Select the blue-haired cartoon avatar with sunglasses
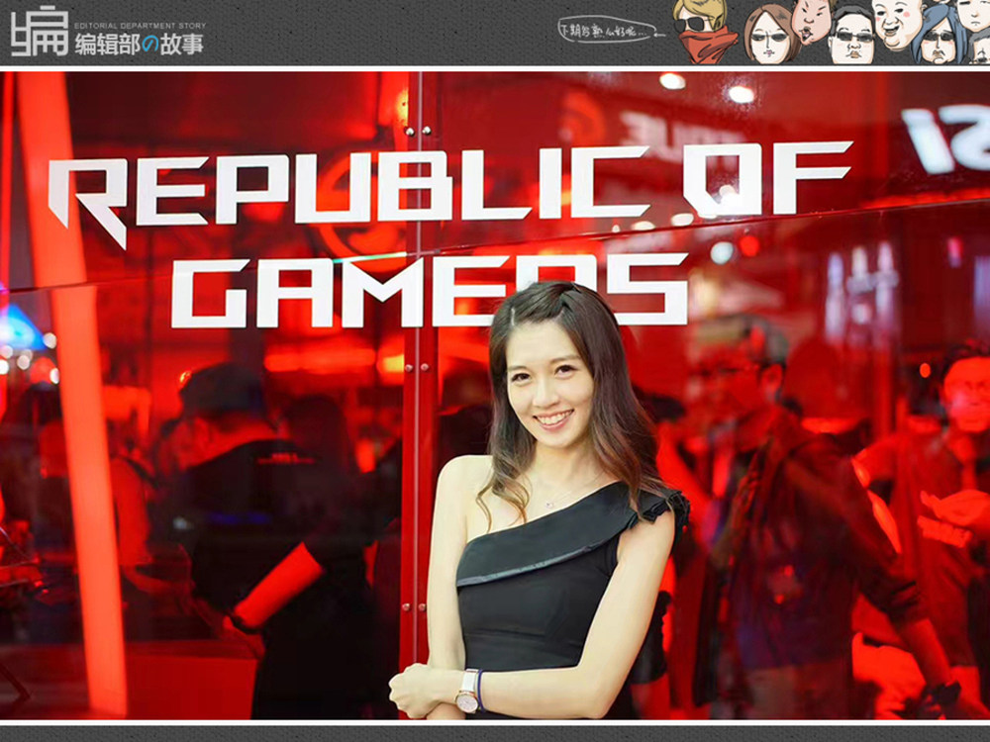990x742 pixels. pyautogui.click(x=940, y=37)
